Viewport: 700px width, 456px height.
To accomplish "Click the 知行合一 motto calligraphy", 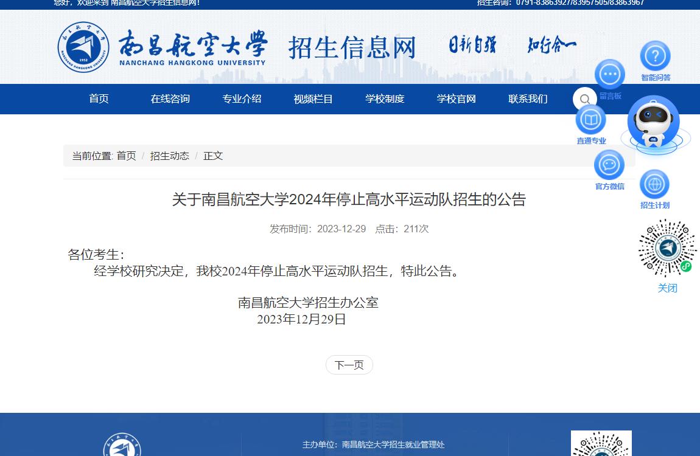I will [x=552, y=45].
